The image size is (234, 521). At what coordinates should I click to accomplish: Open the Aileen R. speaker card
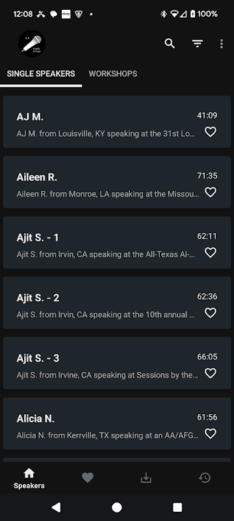point(117,182)
